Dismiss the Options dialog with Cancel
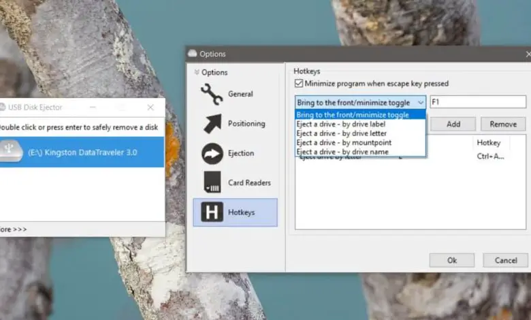Viewport: 531px width, 320px height. (x=506, y=260)
